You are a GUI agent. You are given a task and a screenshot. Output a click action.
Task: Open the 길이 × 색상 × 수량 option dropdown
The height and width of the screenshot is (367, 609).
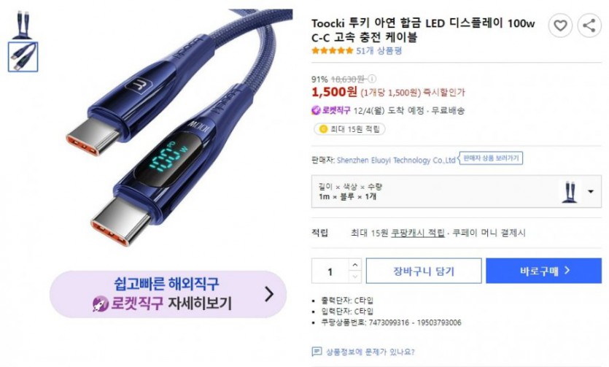457,191
